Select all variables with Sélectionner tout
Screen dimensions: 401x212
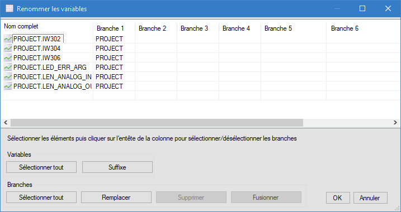coord(41,167)
